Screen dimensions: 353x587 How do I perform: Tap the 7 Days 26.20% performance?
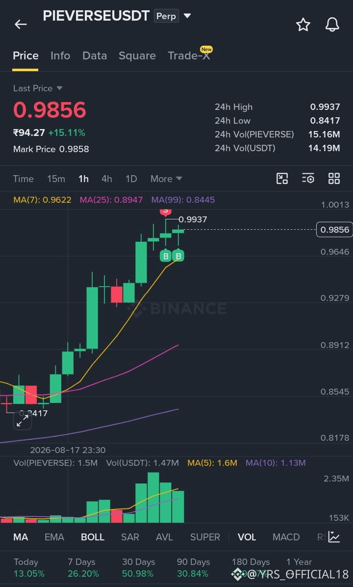(83, 568)
